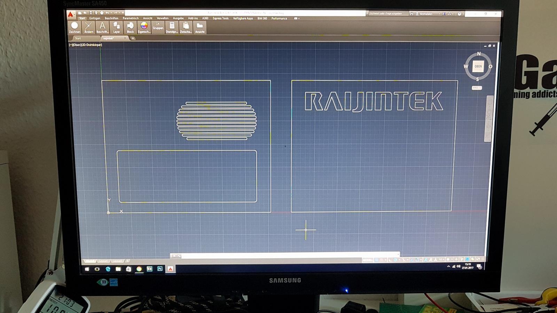The image size is (557, 313).
Task: Open the Gruppen ribbon panel
Action: [158, 27]
